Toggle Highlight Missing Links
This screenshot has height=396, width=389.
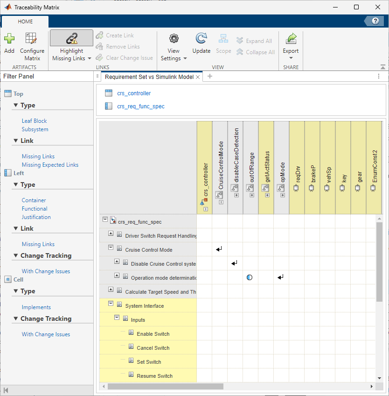72,38
